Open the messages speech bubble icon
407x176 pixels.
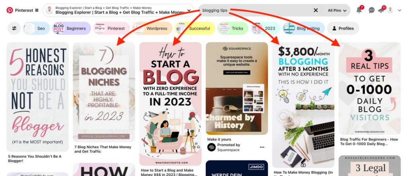point(372,10)
